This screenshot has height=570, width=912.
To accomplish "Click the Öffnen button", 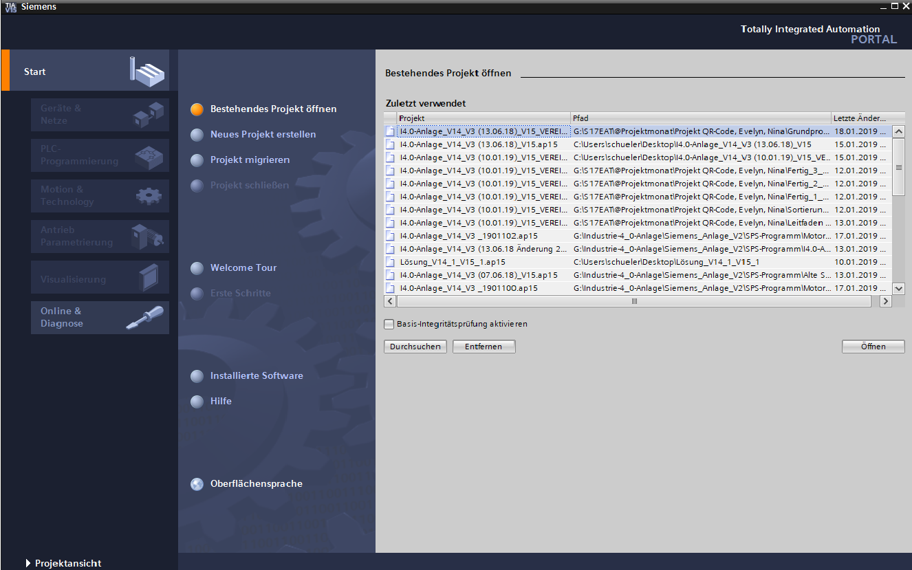I will tap(873, 347).
